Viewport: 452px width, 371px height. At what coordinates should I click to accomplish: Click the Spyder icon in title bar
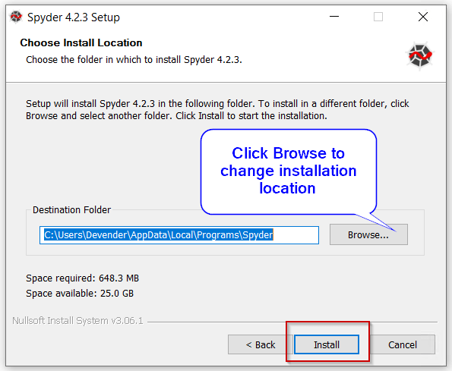16,17
